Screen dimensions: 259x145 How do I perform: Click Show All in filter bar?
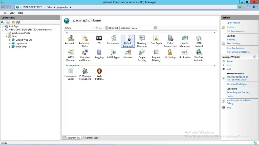point(112,28)
